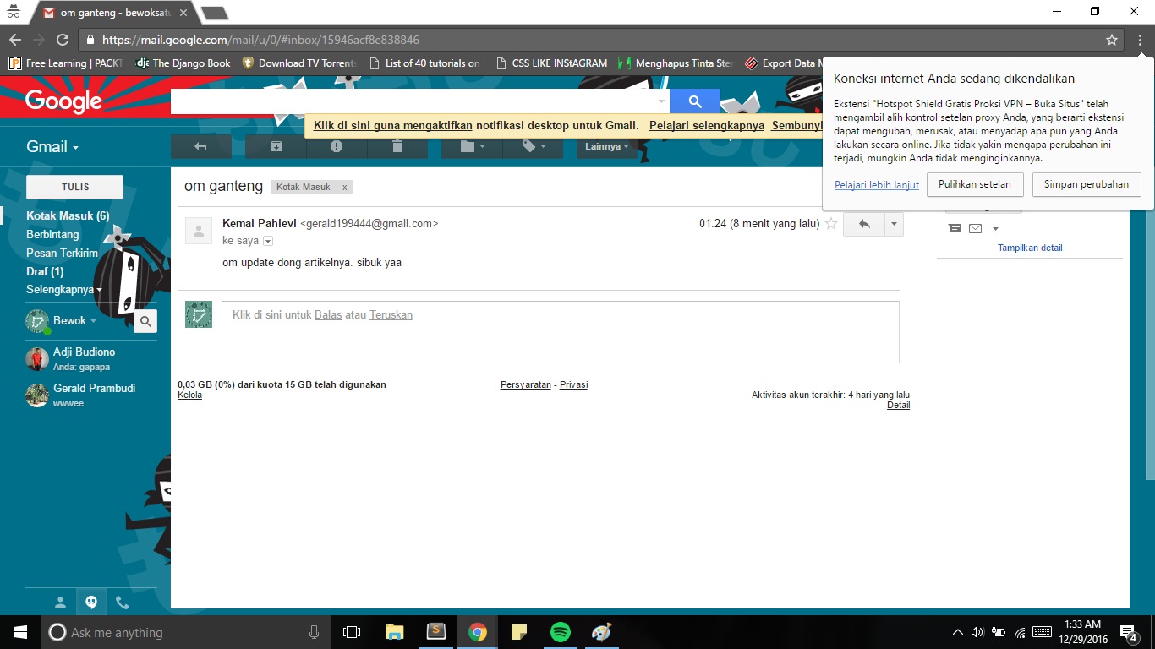Click the chat contact search icon
This screenshot has width=1155, height=649.
coord(145,321)
